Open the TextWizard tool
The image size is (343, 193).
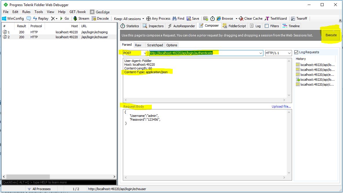pyautogui.click(x=276, y=19)
